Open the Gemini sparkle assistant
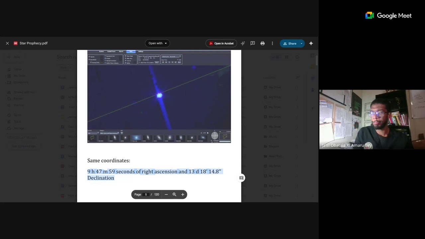 [x=311, y=43]
